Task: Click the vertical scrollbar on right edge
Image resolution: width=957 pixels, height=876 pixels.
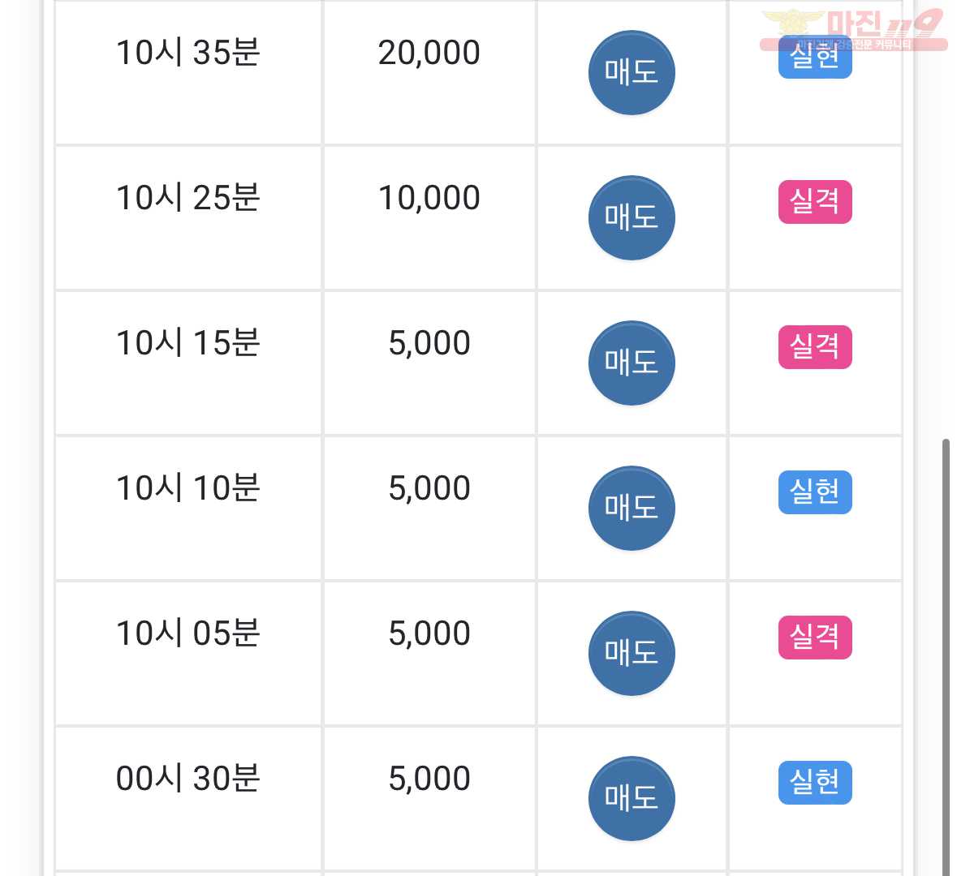Action: coord(946,656)
